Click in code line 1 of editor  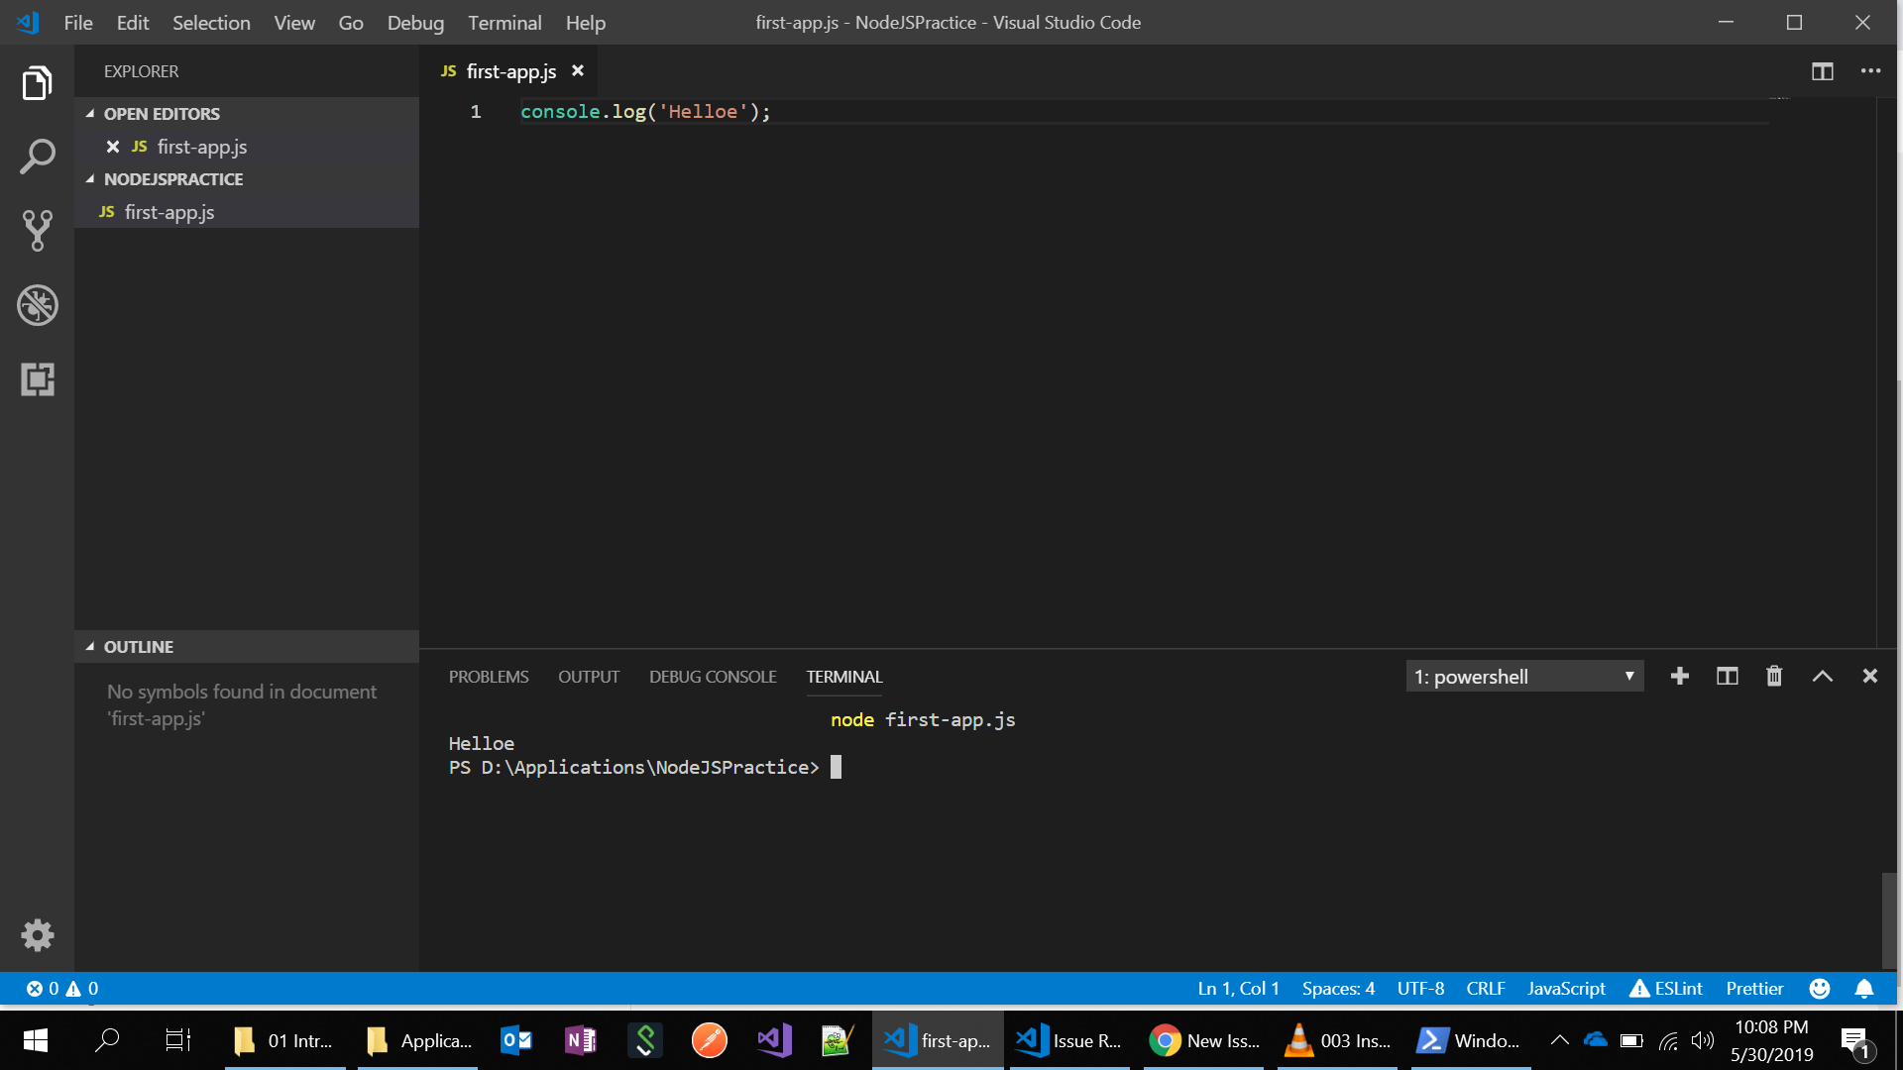point(644,112)
